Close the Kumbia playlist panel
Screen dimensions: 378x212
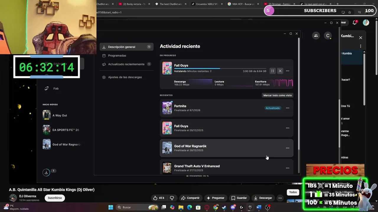tap(361, 38)
